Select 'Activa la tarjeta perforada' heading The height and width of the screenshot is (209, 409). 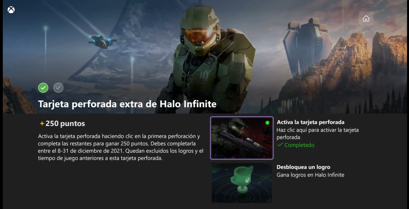coord(311,122)
